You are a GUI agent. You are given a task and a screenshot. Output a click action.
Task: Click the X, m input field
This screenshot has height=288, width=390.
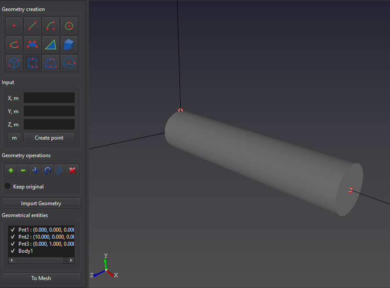(49, 98)
